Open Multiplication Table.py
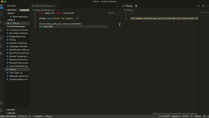Screen dimensions: 209x118 [x=19, y=49]
